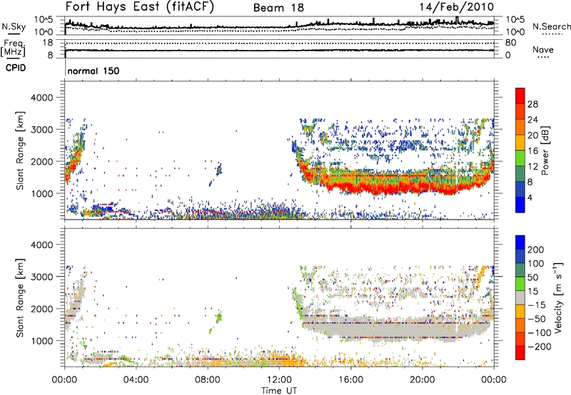Click the '1000' tick on velocity panel

tap(41, 341)
